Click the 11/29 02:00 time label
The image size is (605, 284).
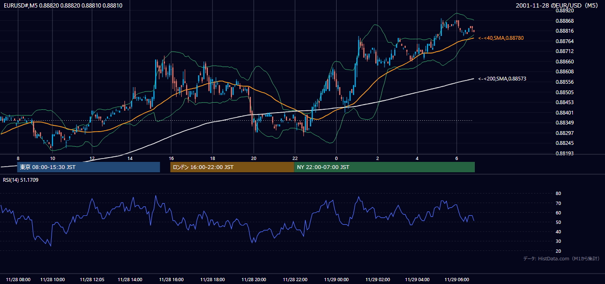coord(377,279)
